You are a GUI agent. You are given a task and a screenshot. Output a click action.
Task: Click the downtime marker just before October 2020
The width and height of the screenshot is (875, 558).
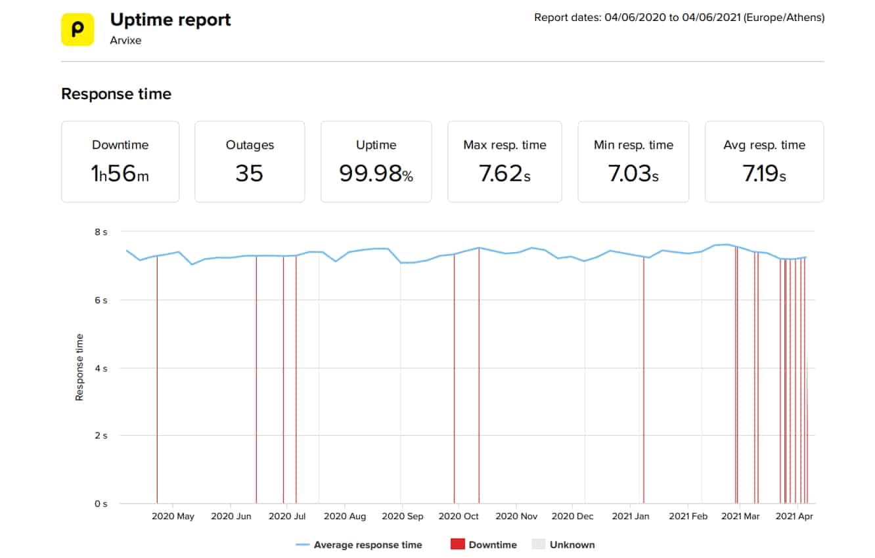(x=454, y=378)
